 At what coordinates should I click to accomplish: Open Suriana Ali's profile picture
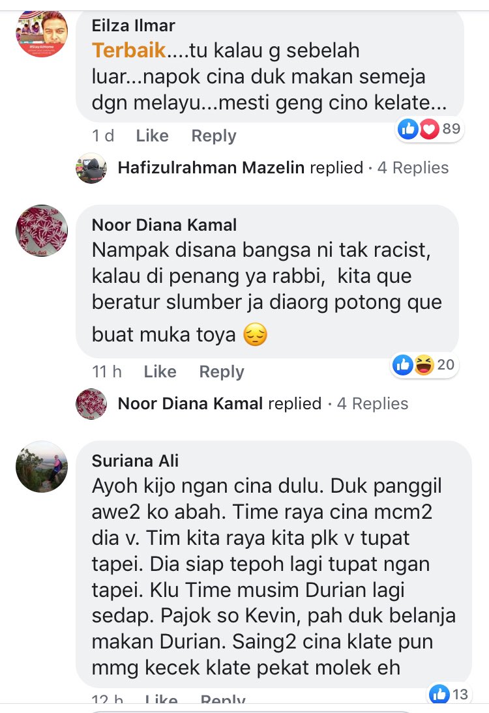(42, 467)
